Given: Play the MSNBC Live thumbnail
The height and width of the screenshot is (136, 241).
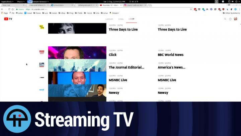Looking at the screenshot, I should coord(77,78).
